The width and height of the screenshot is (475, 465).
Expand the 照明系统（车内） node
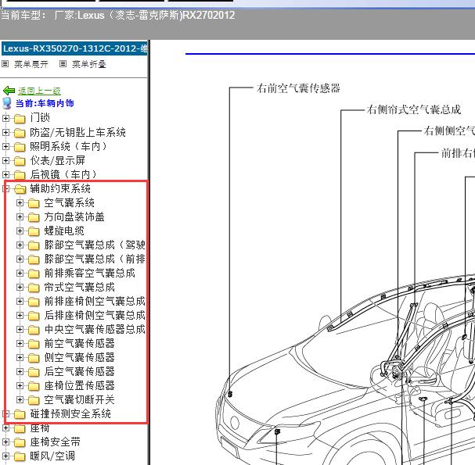5,146
